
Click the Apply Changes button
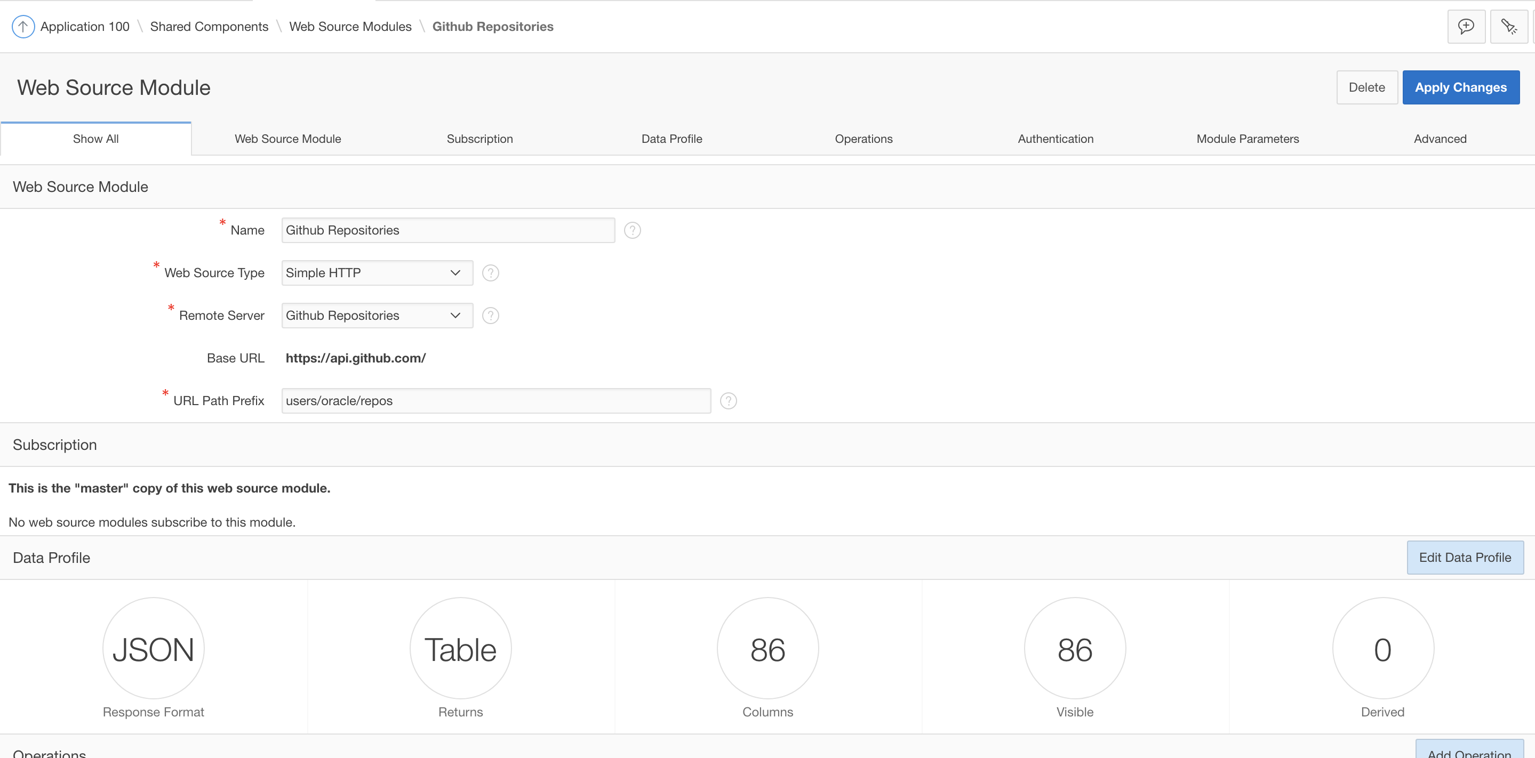click(x=1460, y=87)
